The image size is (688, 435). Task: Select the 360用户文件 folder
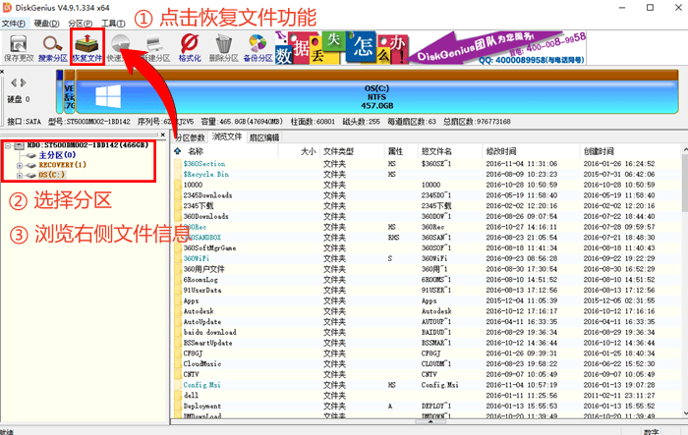(203, 269)
